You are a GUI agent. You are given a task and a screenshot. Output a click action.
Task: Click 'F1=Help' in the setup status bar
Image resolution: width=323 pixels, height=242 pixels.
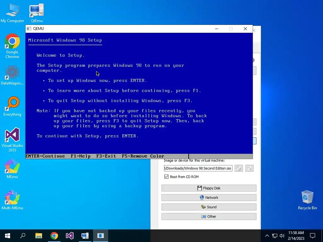point(80,156)
